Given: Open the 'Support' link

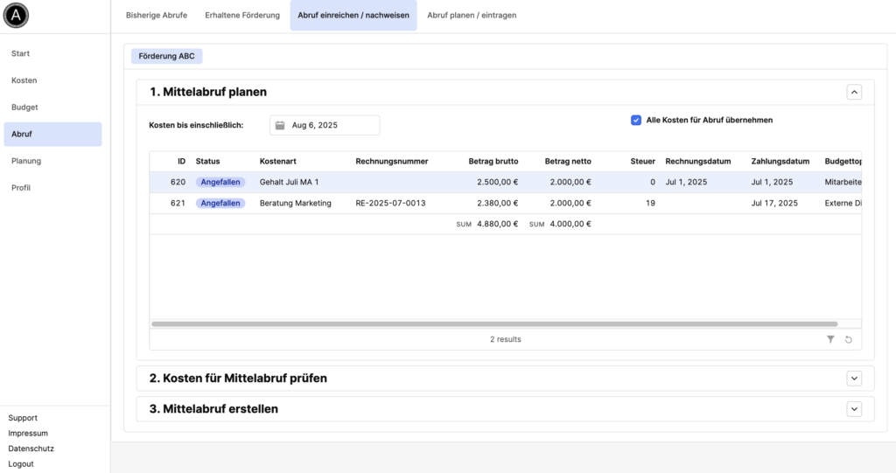Looking at the screenshot, I should tap(23, 418).
